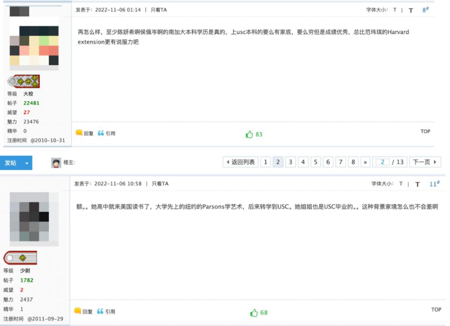The width and height of the screenshot is (450, 326).
Task: Click 回复 on post 8#
Action: pyautogui.click(x=89, y=133)
